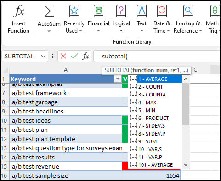Open the Insert Function dialog

click(x=18, y=19)
